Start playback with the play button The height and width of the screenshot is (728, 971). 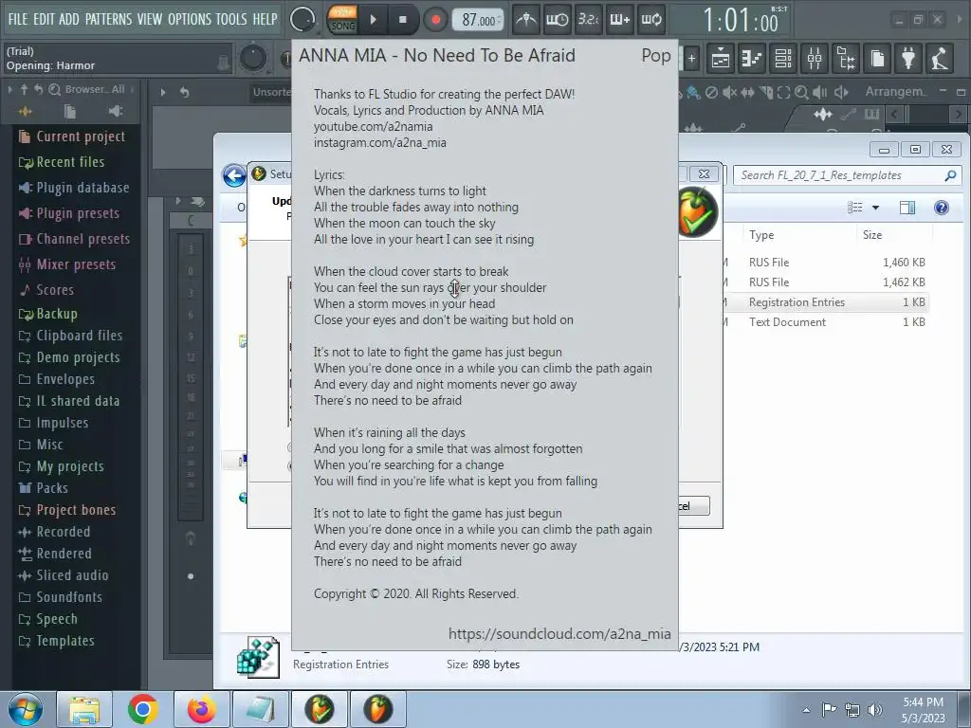[373, 20]
